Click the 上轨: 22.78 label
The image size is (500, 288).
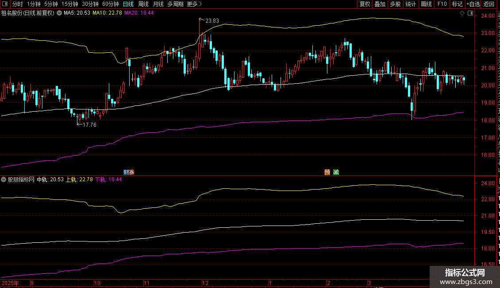[x=79, y=179]
